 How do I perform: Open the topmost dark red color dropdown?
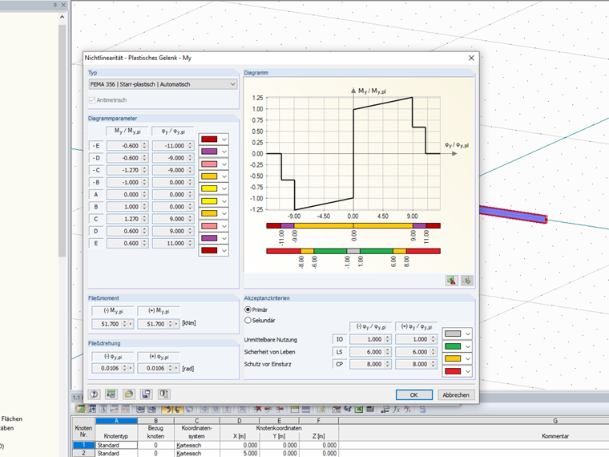point(224,140)
